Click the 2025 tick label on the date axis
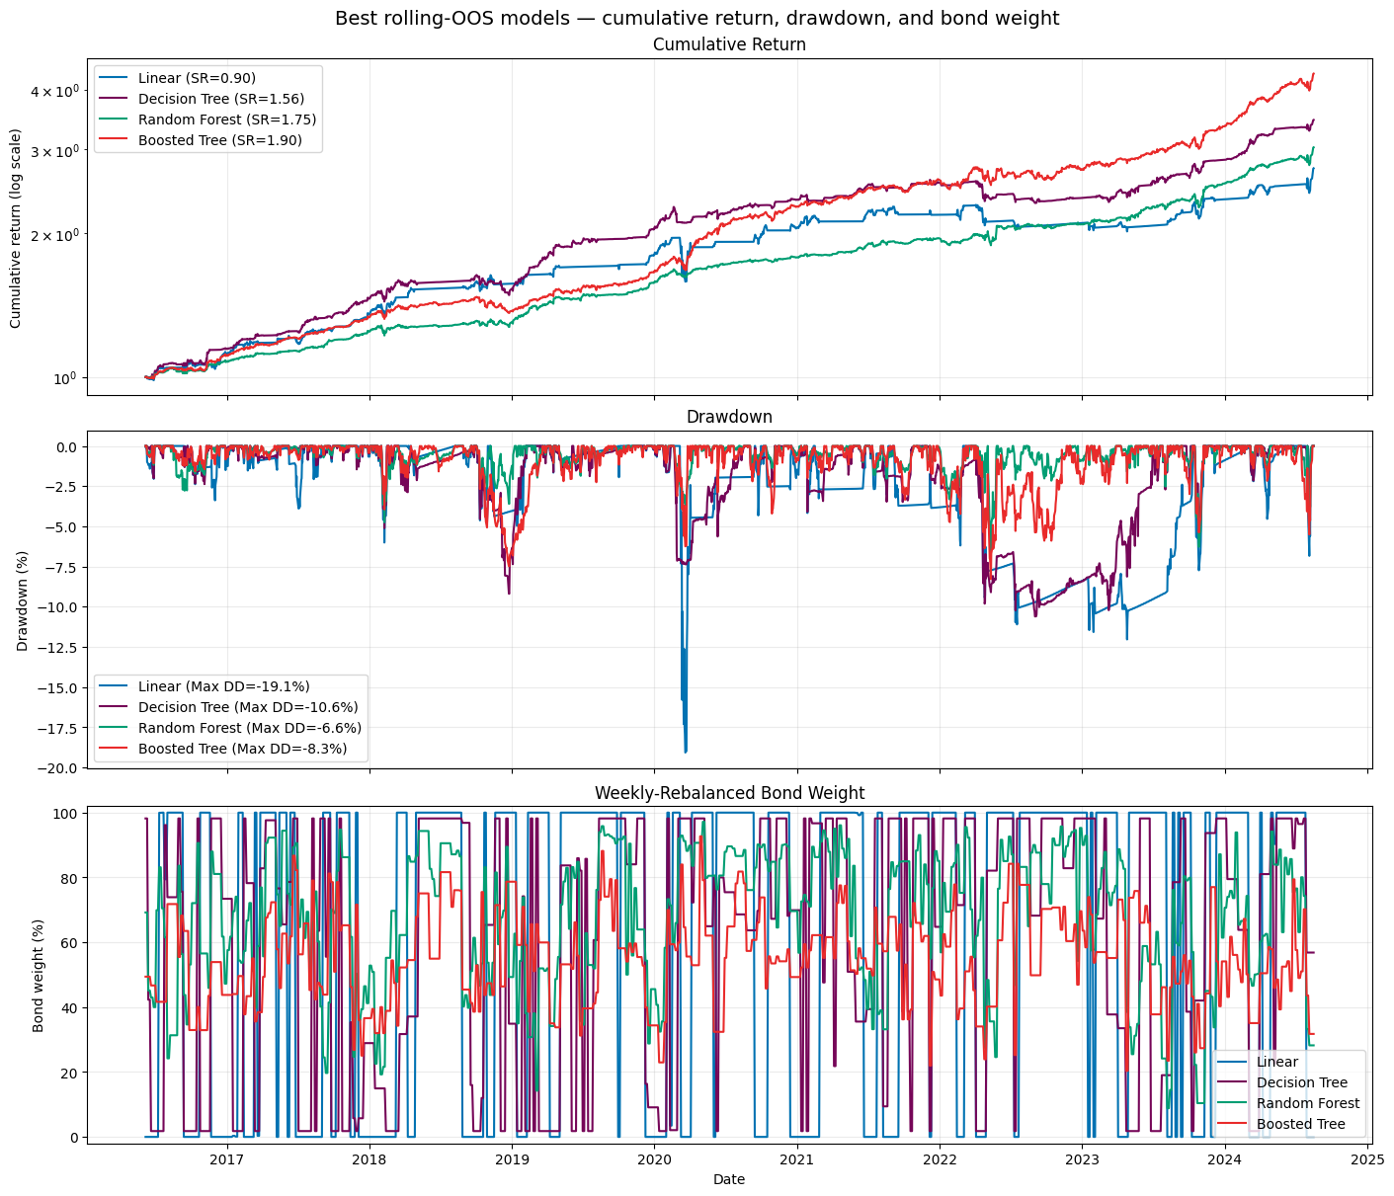 pyautogui.click(x=1367, y=1160)
